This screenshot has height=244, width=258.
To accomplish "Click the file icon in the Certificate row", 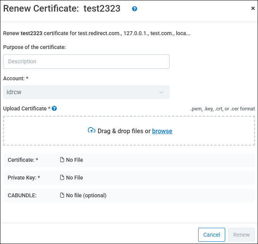I will coord(62,160).
